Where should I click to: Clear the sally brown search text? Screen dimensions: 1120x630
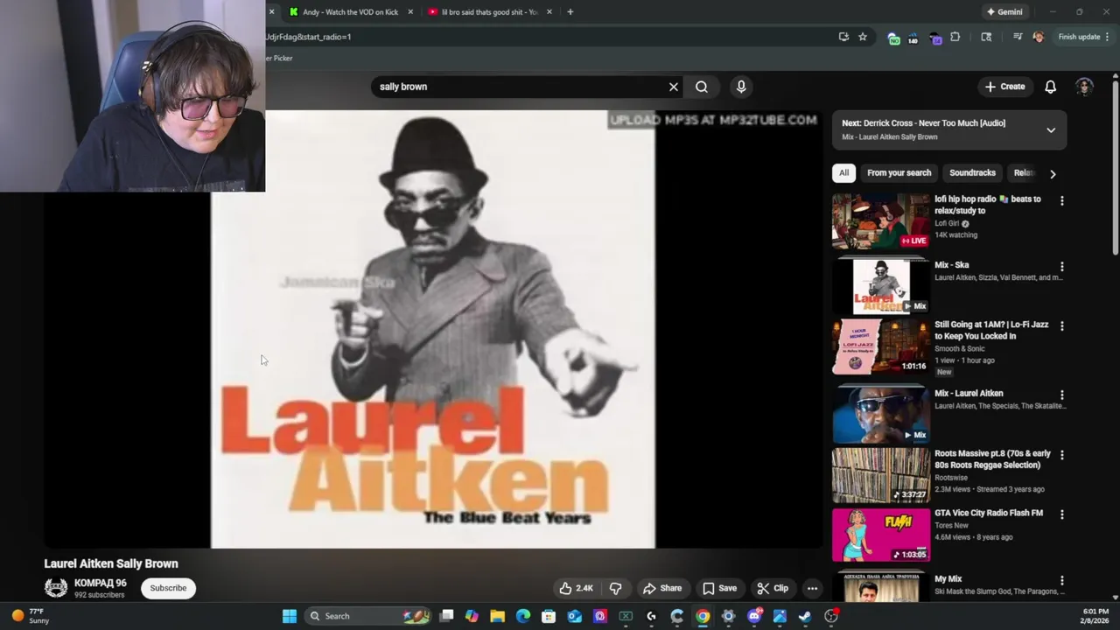tap(674, 87)
